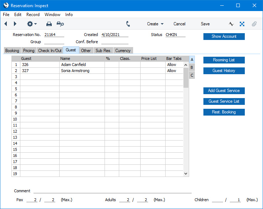Click the print preview icon
The width and height of the screenshot is (263, 209).
coord(60,24)
